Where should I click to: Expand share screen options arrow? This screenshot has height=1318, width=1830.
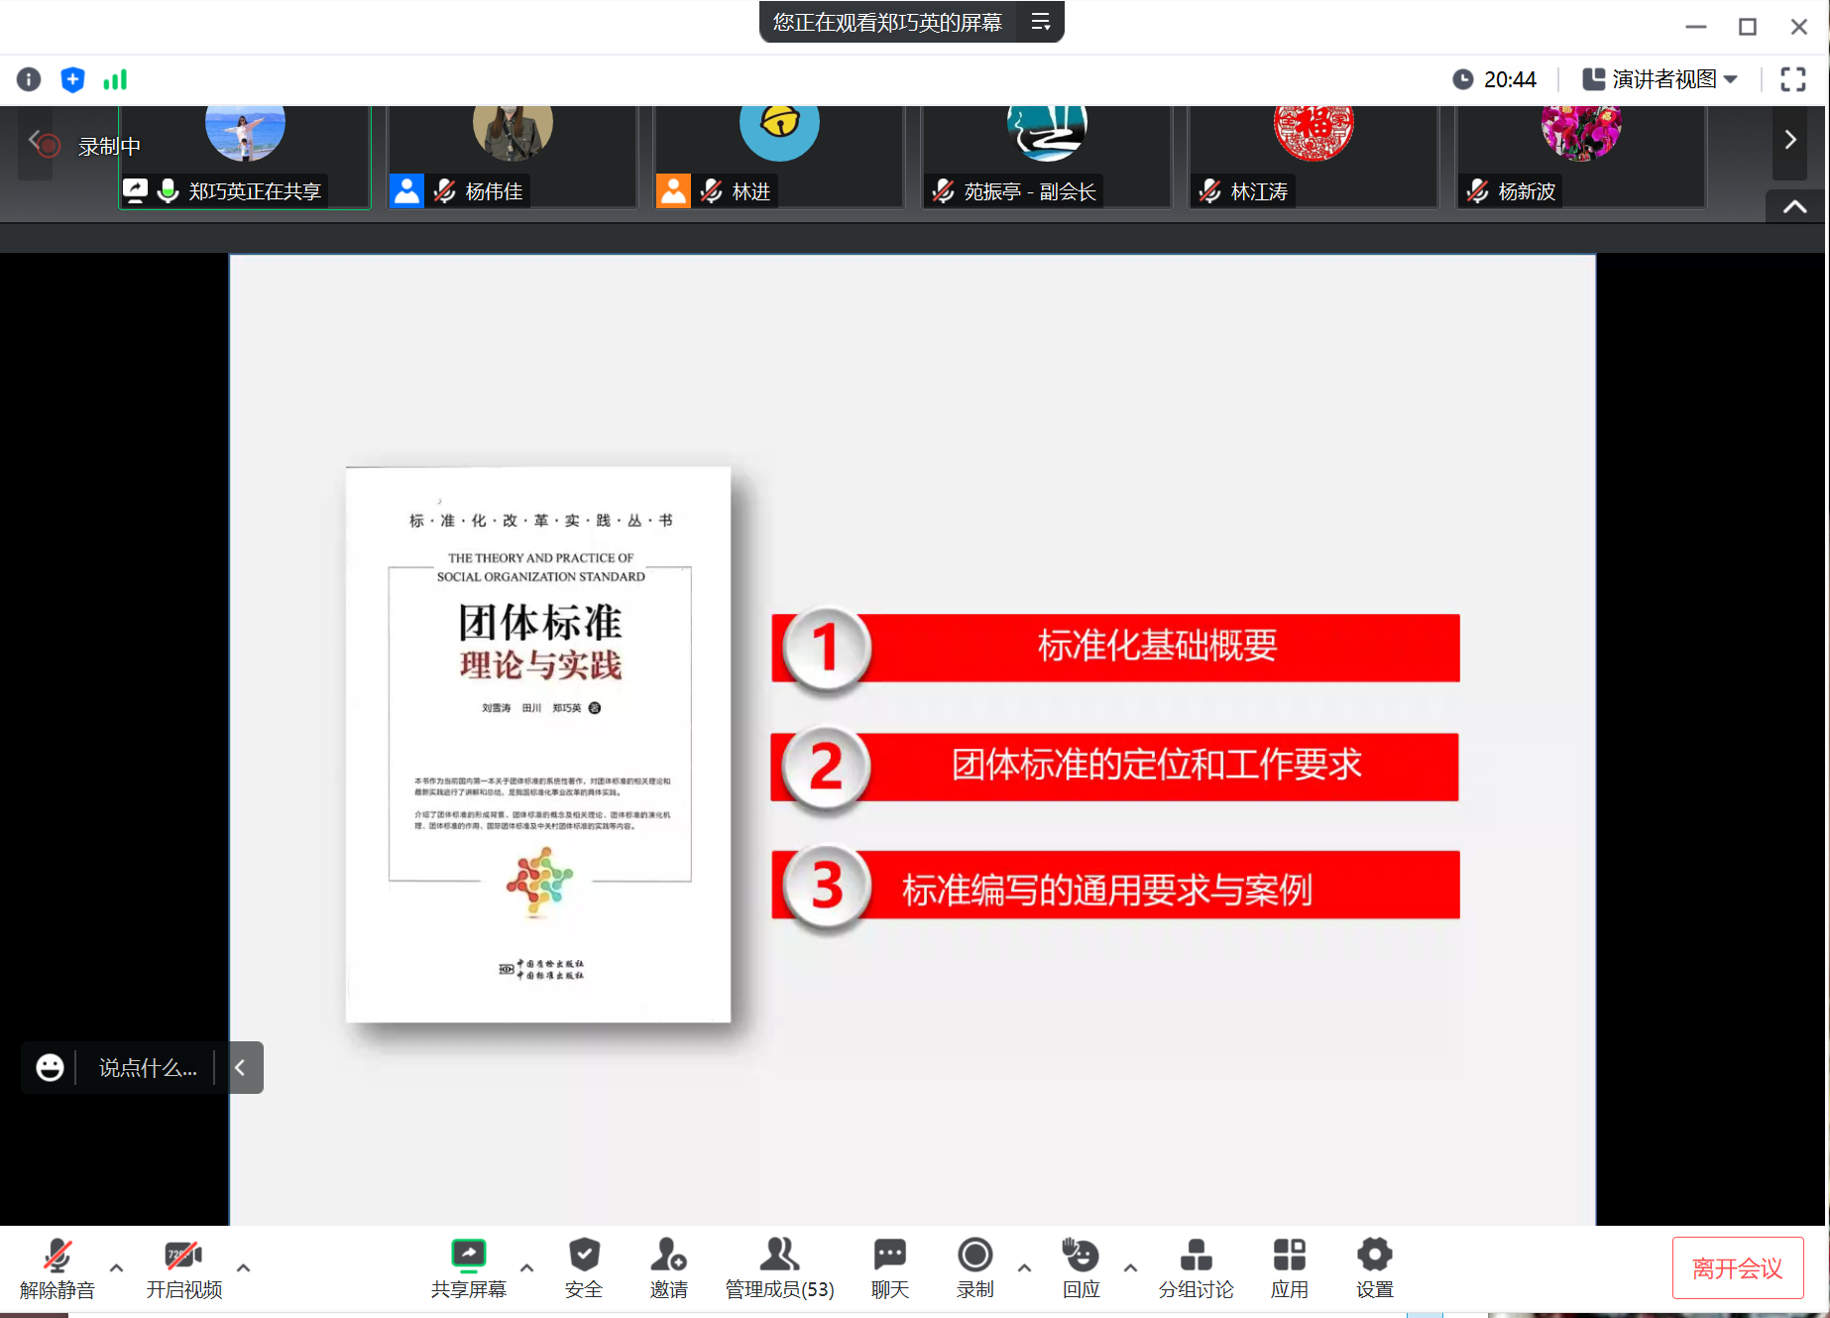click(x=526, y=1267)
